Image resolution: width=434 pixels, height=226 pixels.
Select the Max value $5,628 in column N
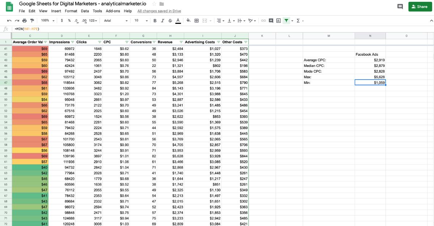point(370,77)
